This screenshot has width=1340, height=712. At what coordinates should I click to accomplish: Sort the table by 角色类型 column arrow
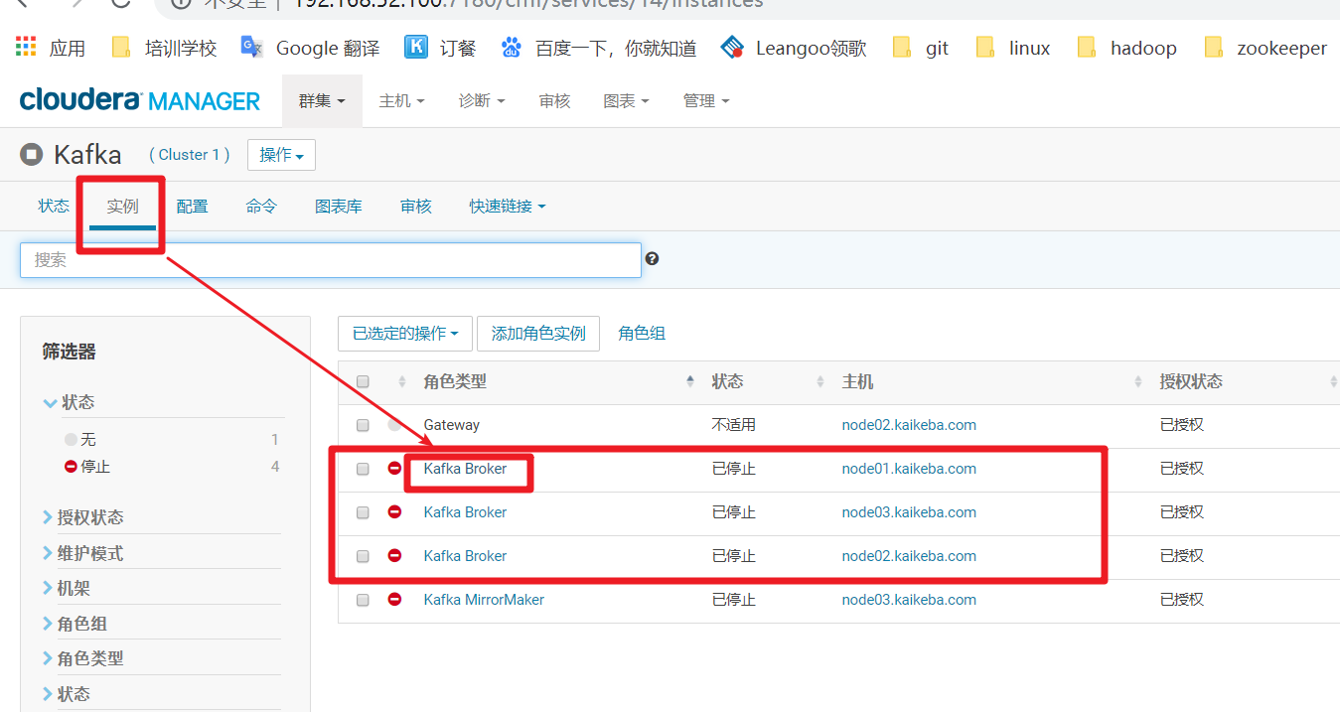[x=690, y=381]
